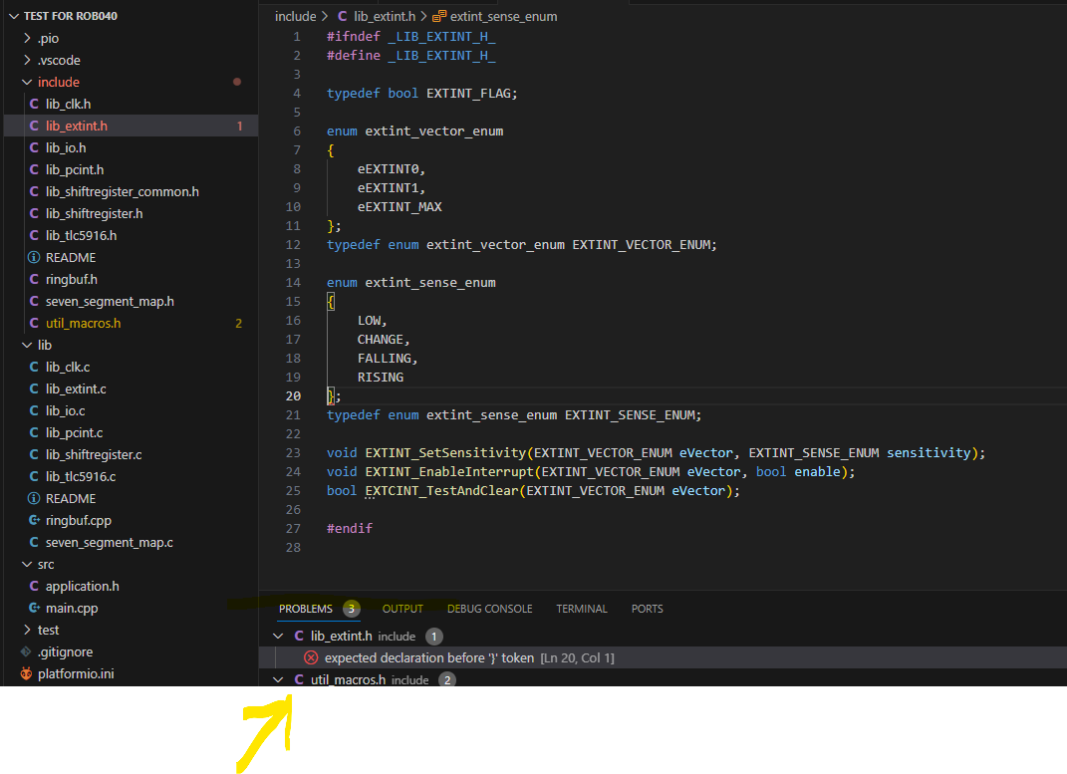Click the modified dot on the include folder
Viewport: 1067px width, 774px height.
point(237,82)
